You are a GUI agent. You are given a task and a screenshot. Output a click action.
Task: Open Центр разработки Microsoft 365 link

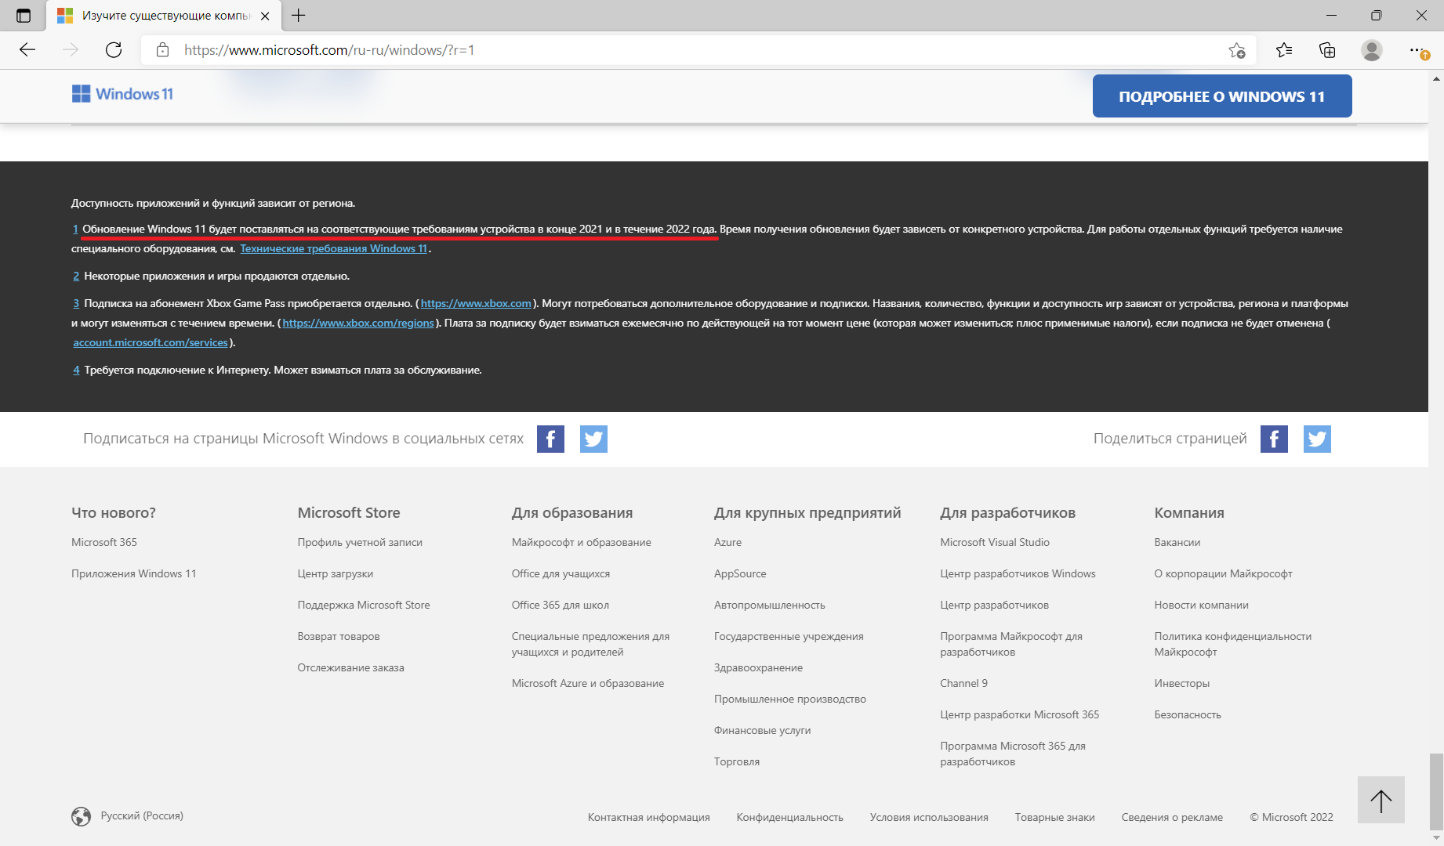tap(1020, 714)
